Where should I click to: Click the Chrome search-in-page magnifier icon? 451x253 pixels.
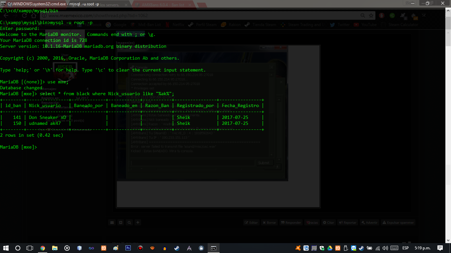click(363, 15)
